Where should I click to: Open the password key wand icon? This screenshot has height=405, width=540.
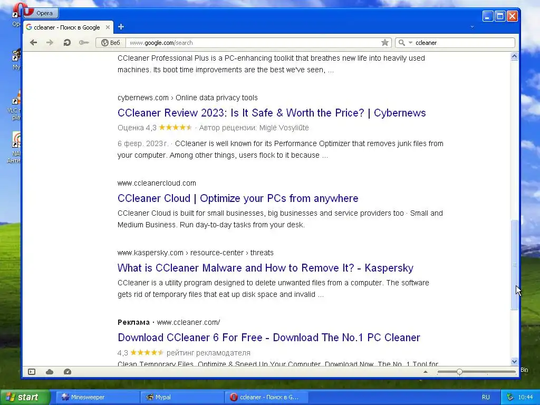click(84, 43)
